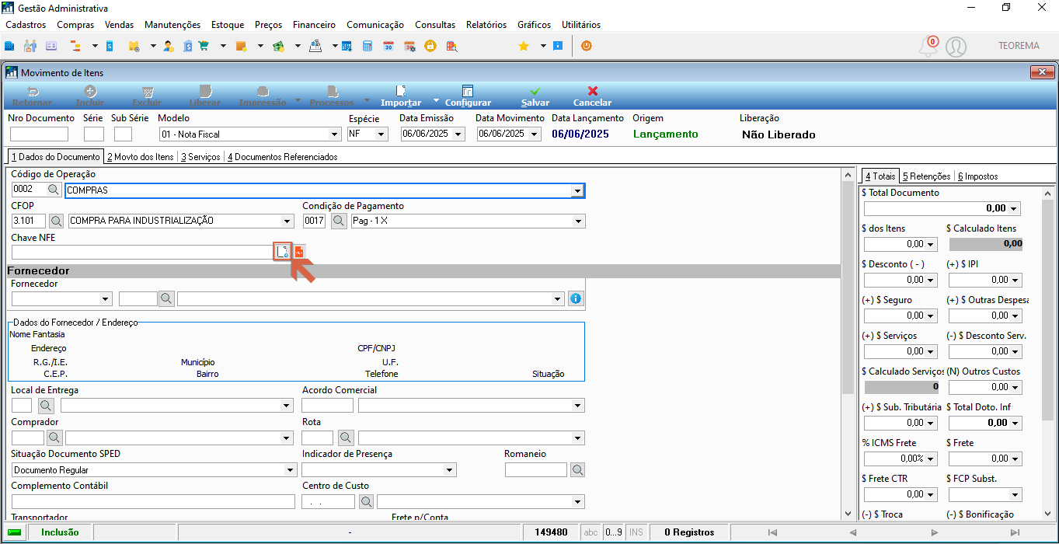
Task: Click the Código de Operação search magnifier
Action: [54, 190]
